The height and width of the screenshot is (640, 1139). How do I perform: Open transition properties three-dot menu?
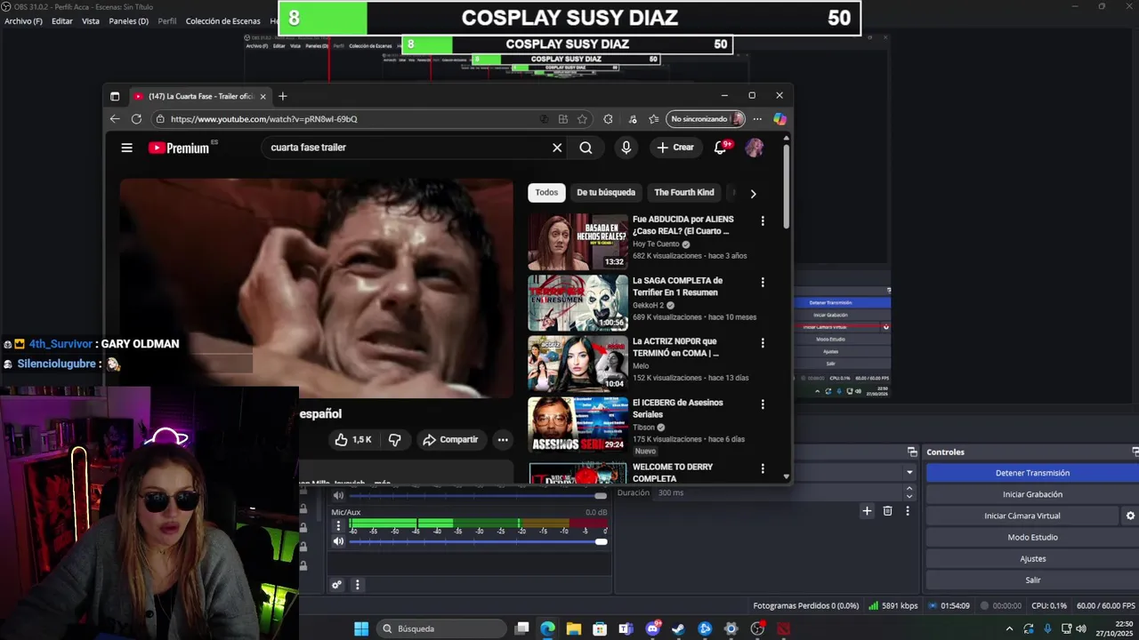click(908, 511)
